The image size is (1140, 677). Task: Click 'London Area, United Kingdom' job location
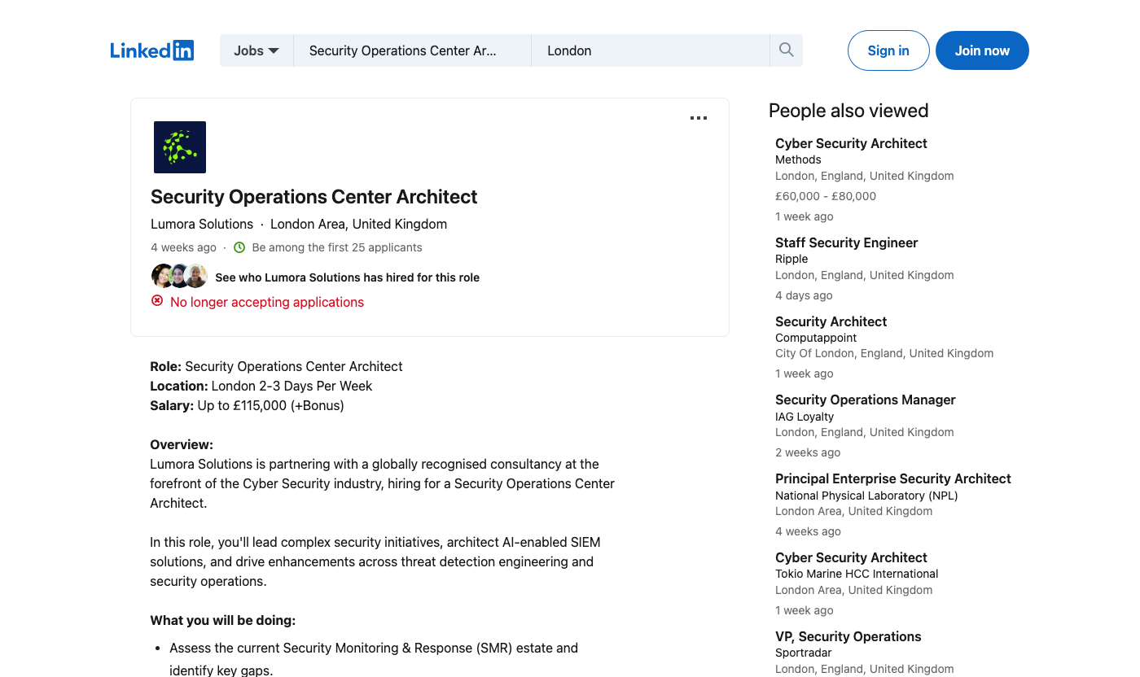tap(358, 224)
